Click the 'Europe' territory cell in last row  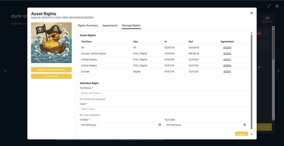pyautogui.click(x=85, y=71)
